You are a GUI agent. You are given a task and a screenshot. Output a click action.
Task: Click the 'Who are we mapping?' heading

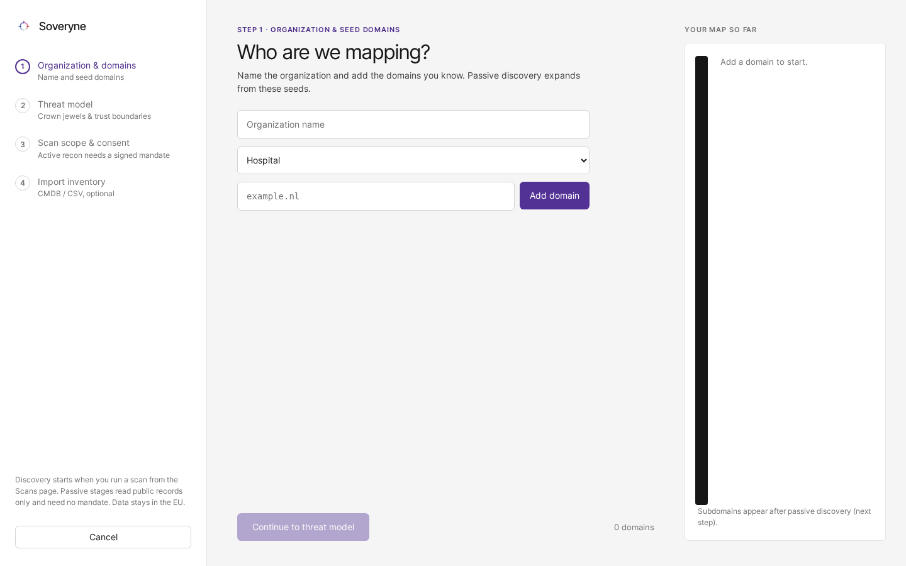pyautogui.click(x=333, y=52)
